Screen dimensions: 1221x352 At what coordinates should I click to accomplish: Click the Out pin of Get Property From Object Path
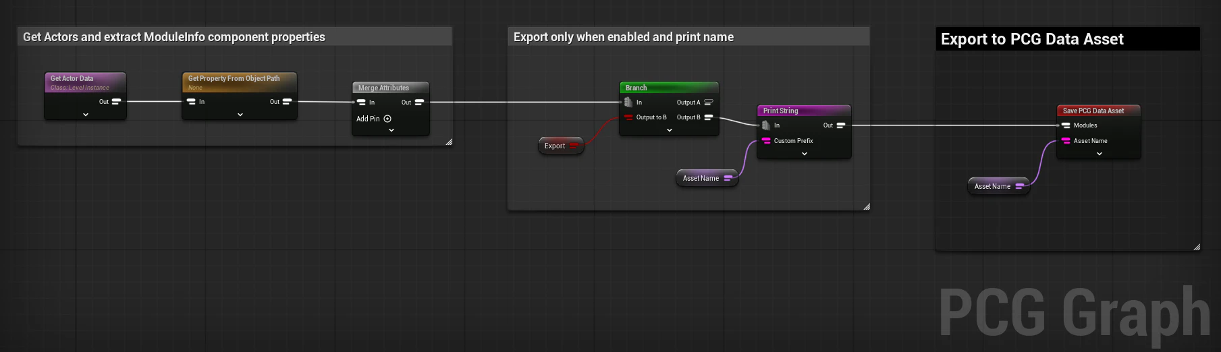pyautogui.click(x=287, y=102)
